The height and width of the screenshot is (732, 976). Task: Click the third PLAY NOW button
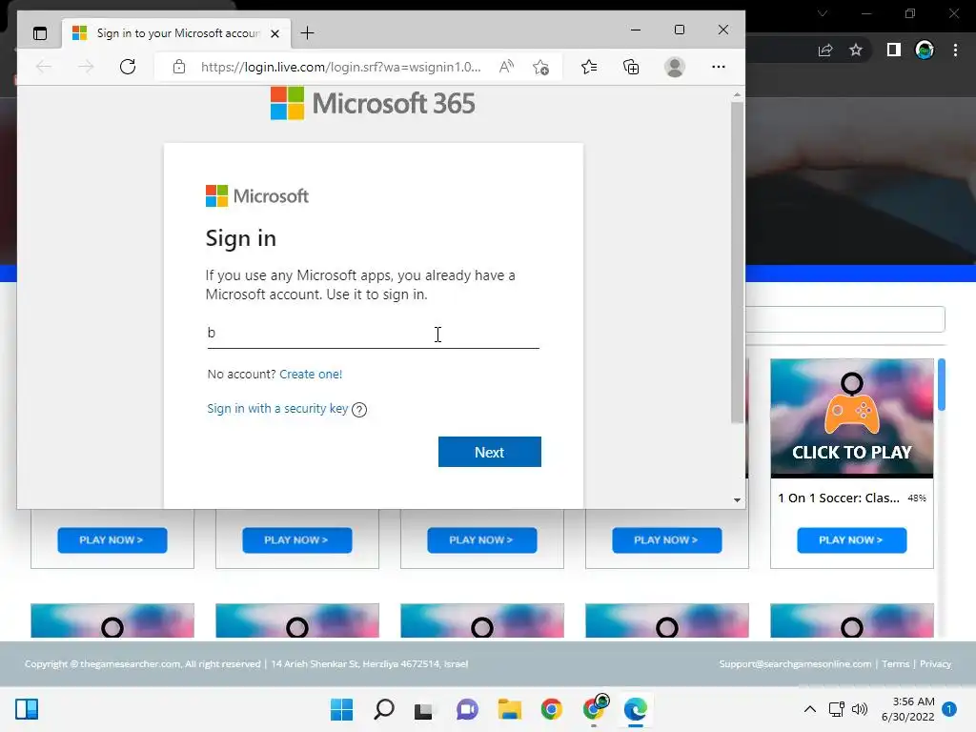(481, 540)
